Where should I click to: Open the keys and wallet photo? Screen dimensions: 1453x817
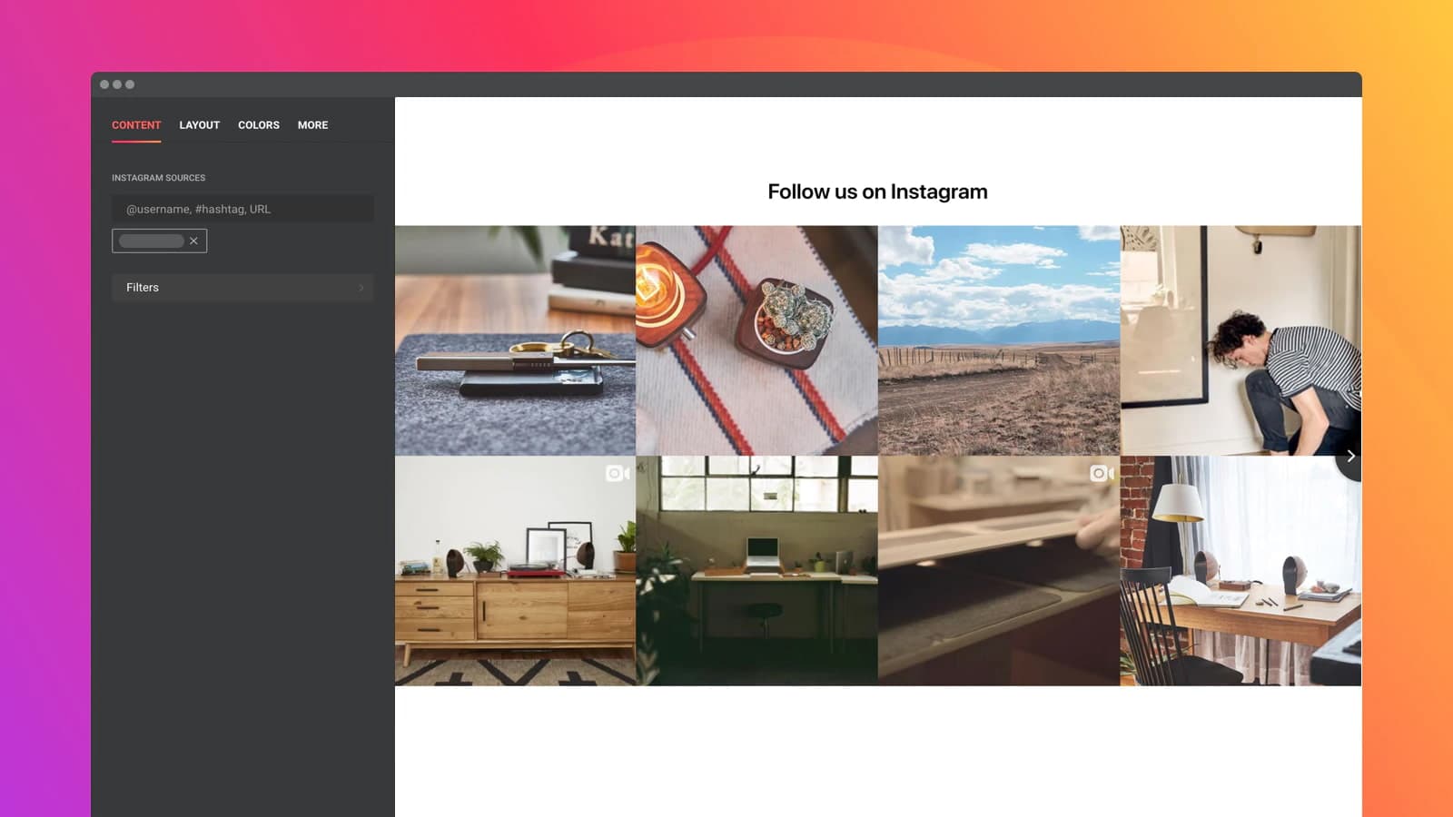[x=515, y=340]
